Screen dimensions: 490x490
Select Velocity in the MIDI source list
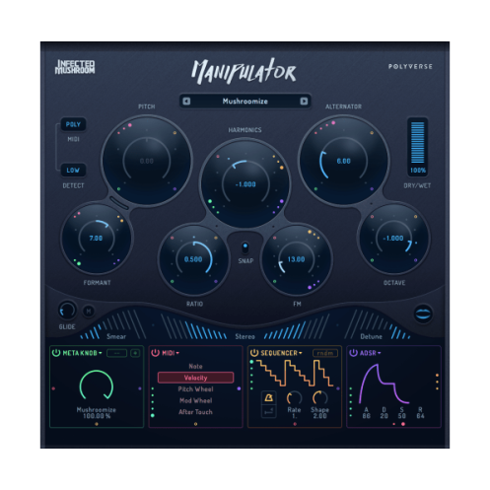195,378
